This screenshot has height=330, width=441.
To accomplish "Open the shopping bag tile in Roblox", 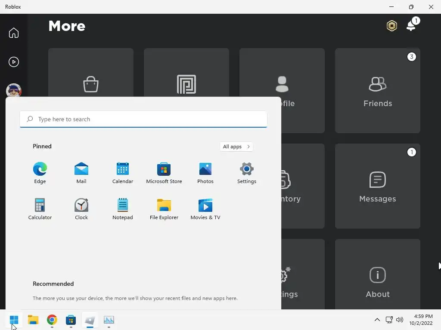I will pyautogui.click(x=91, y=72).
